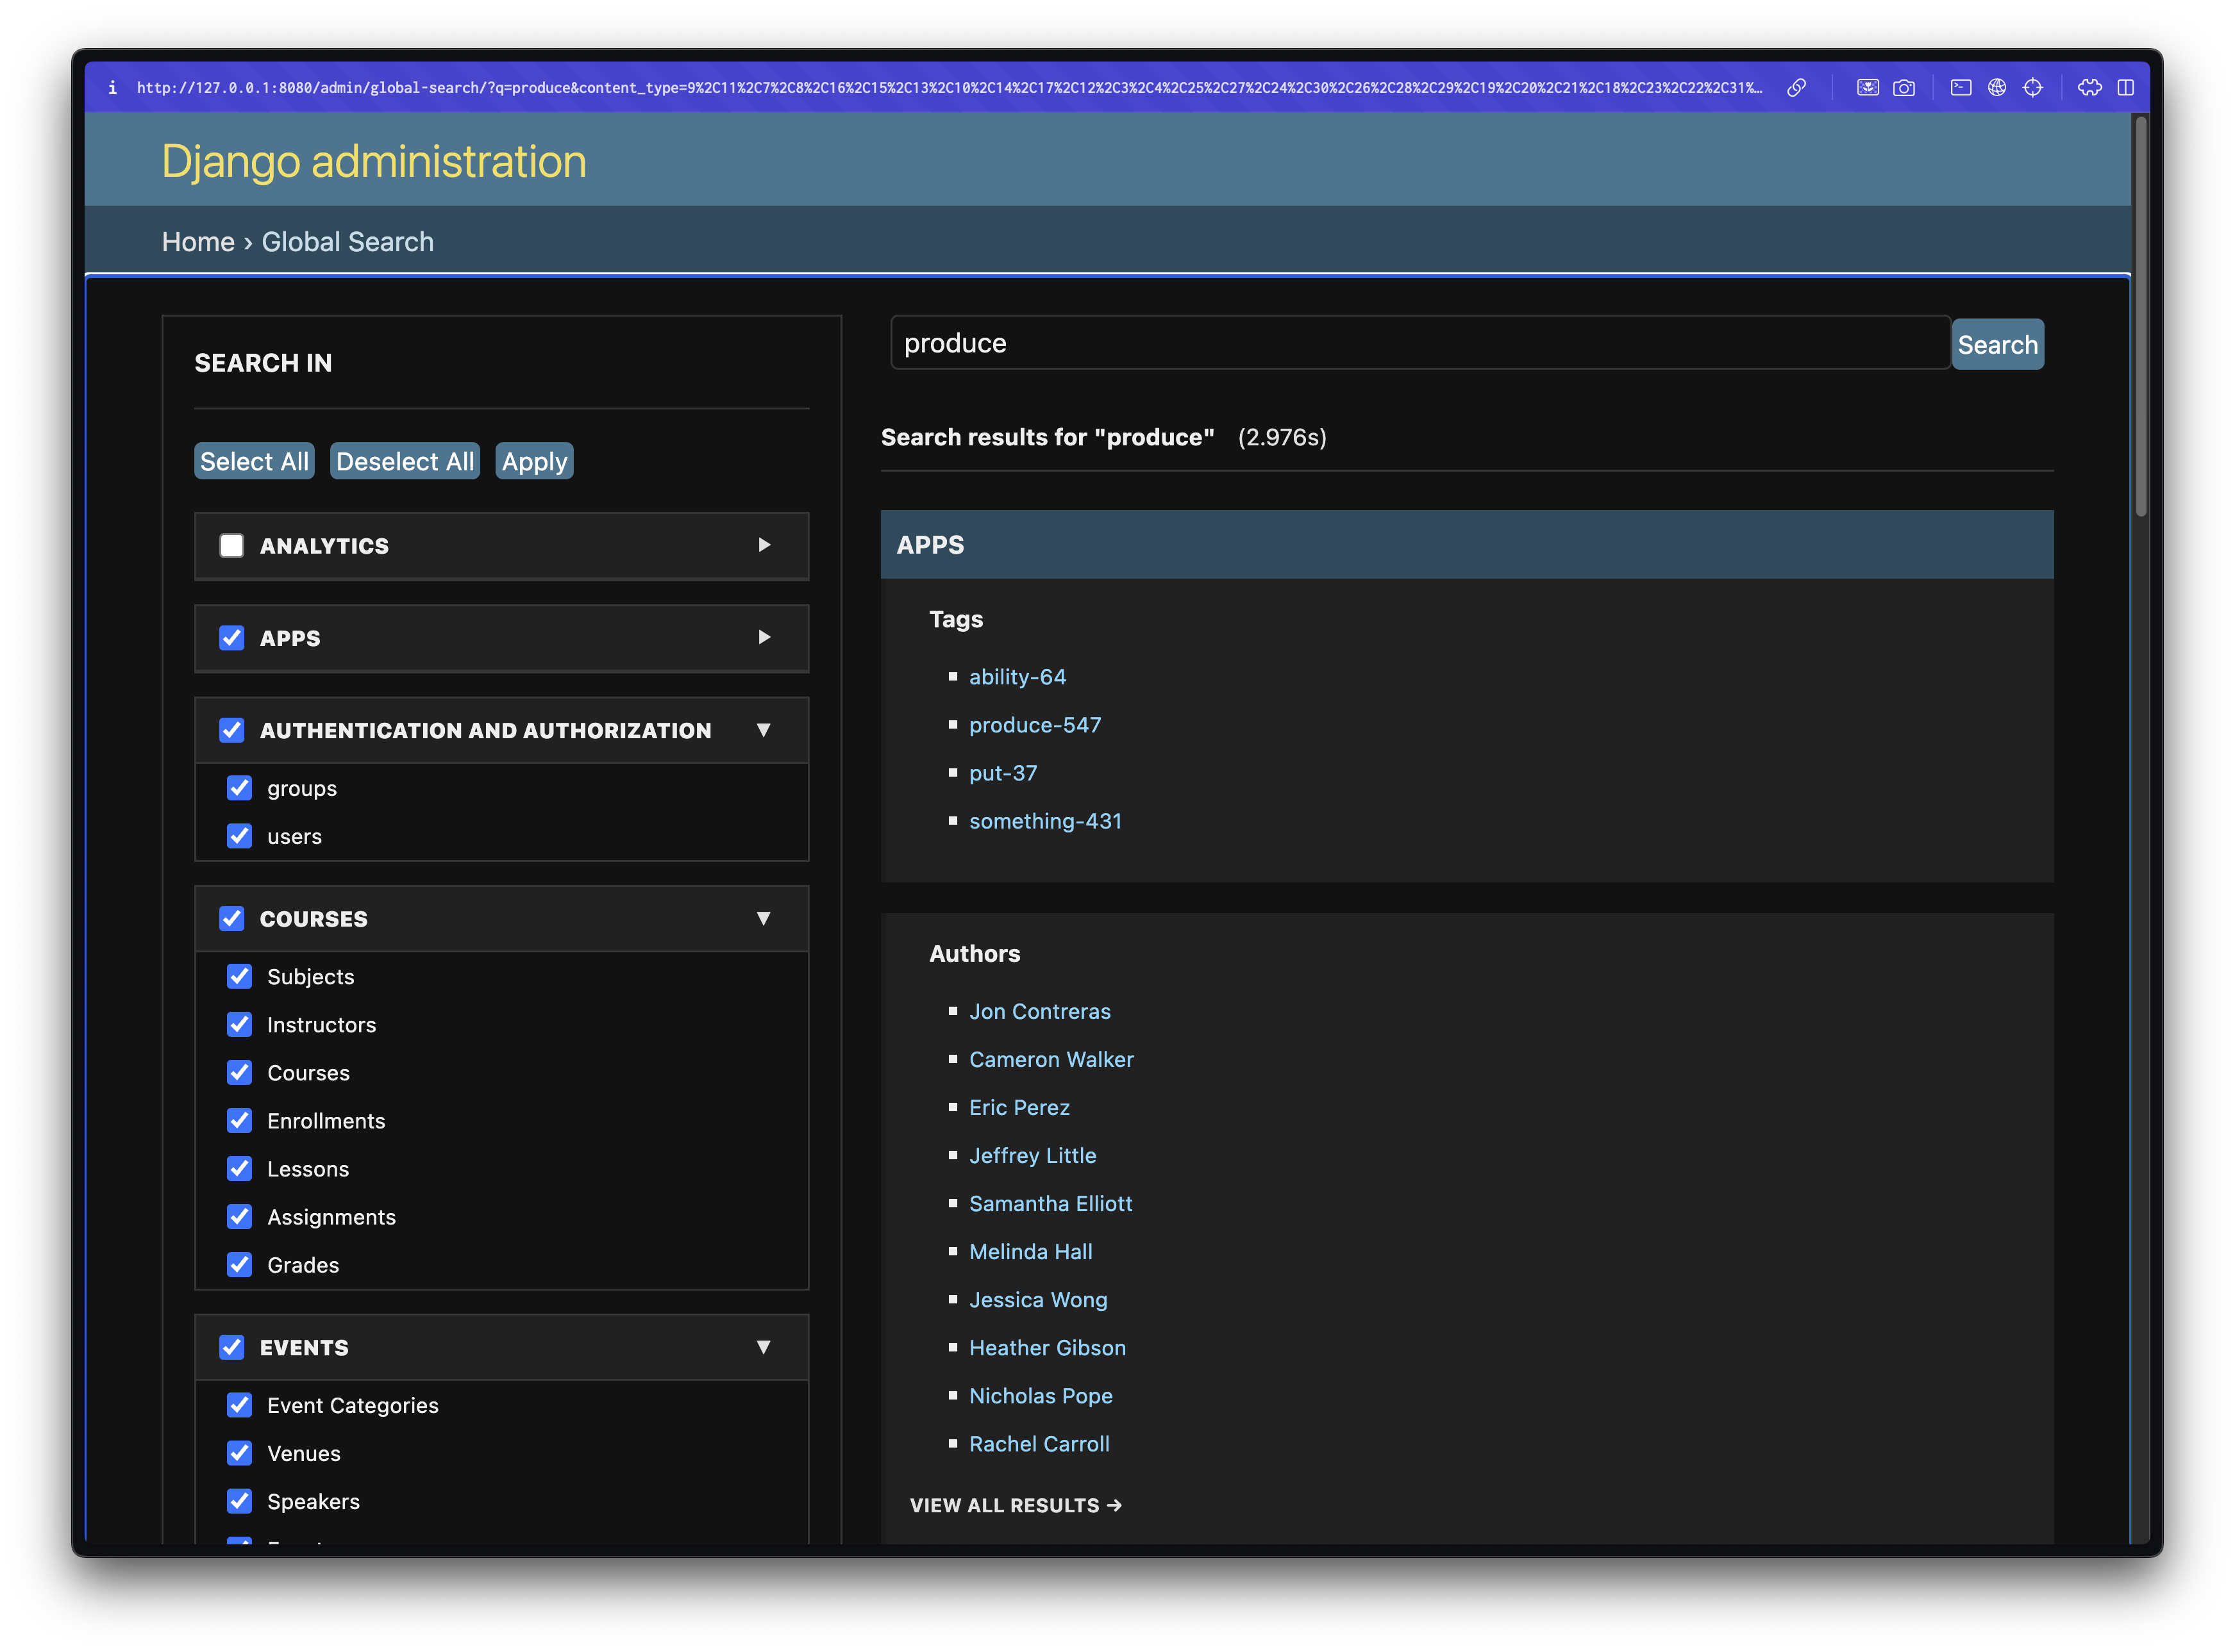
Task: Uncheck the Subjects checkbox
Action: 239,976
